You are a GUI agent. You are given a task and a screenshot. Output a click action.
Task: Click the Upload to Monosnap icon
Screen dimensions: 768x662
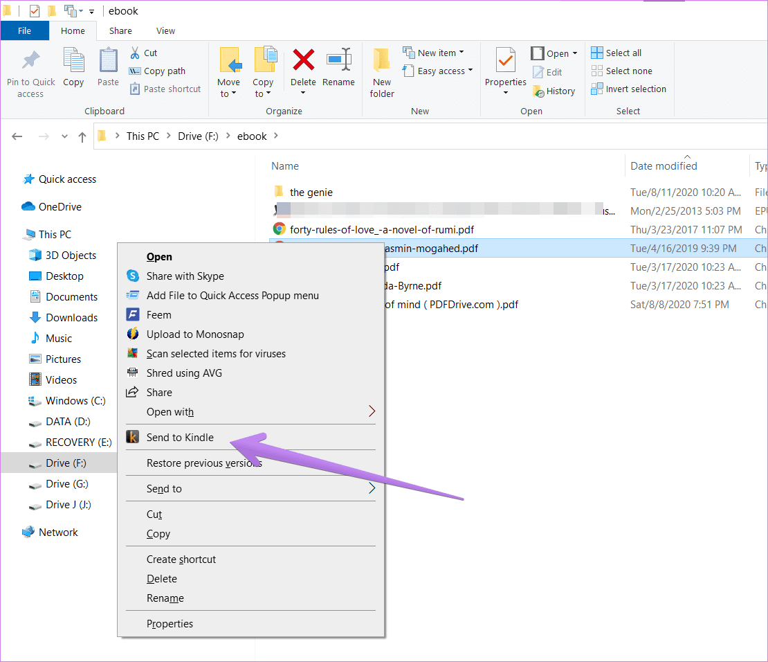133,334
